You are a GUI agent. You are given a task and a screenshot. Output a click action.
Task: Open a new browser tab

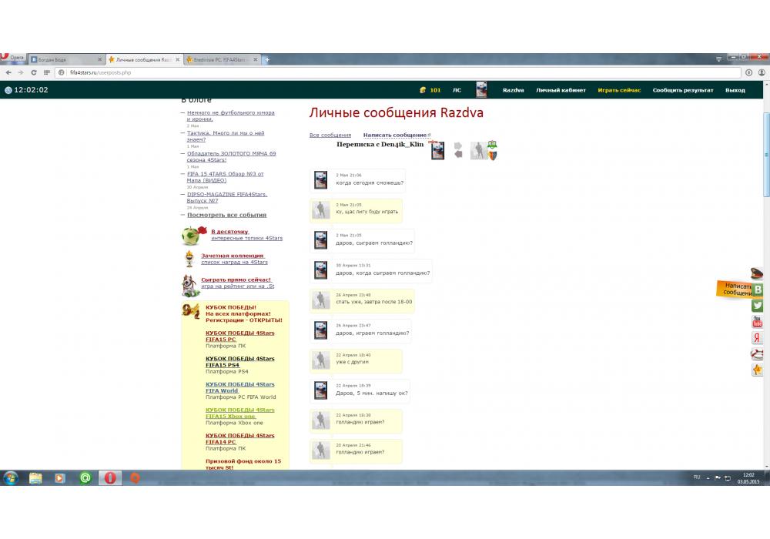pyautogui.click(x=267, y=59)
